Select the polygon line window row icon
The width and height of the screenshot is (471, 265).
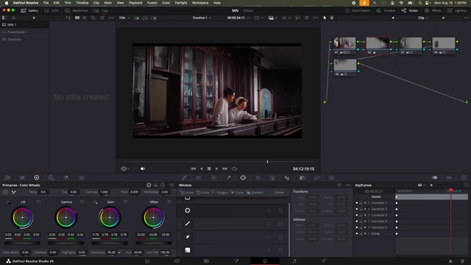pyautogui.click(x=188, y=224)
